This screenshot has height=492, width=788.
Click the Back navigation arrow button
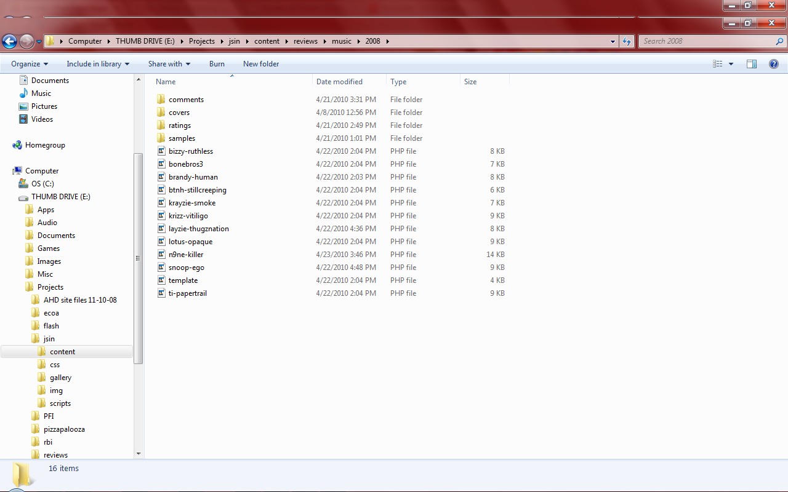click(9, 41)
